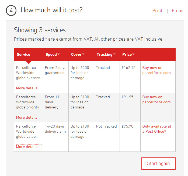The height and width of the screenshot is (176, 188).
Task: Click the step 4 circle icon
Action: (11, 10)
